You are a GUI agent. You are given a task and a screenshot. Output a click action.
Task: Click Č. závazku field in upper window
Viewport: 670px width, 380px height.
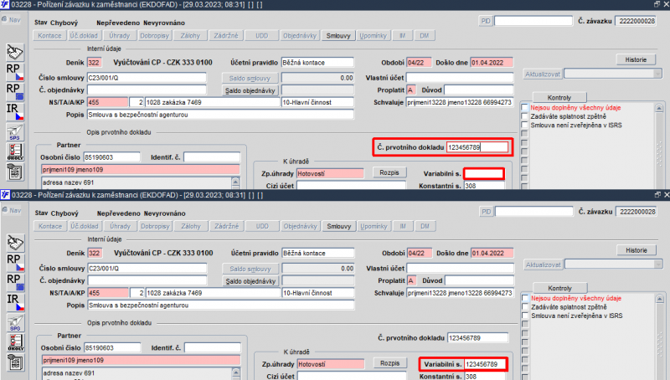[x=636, y=20]
